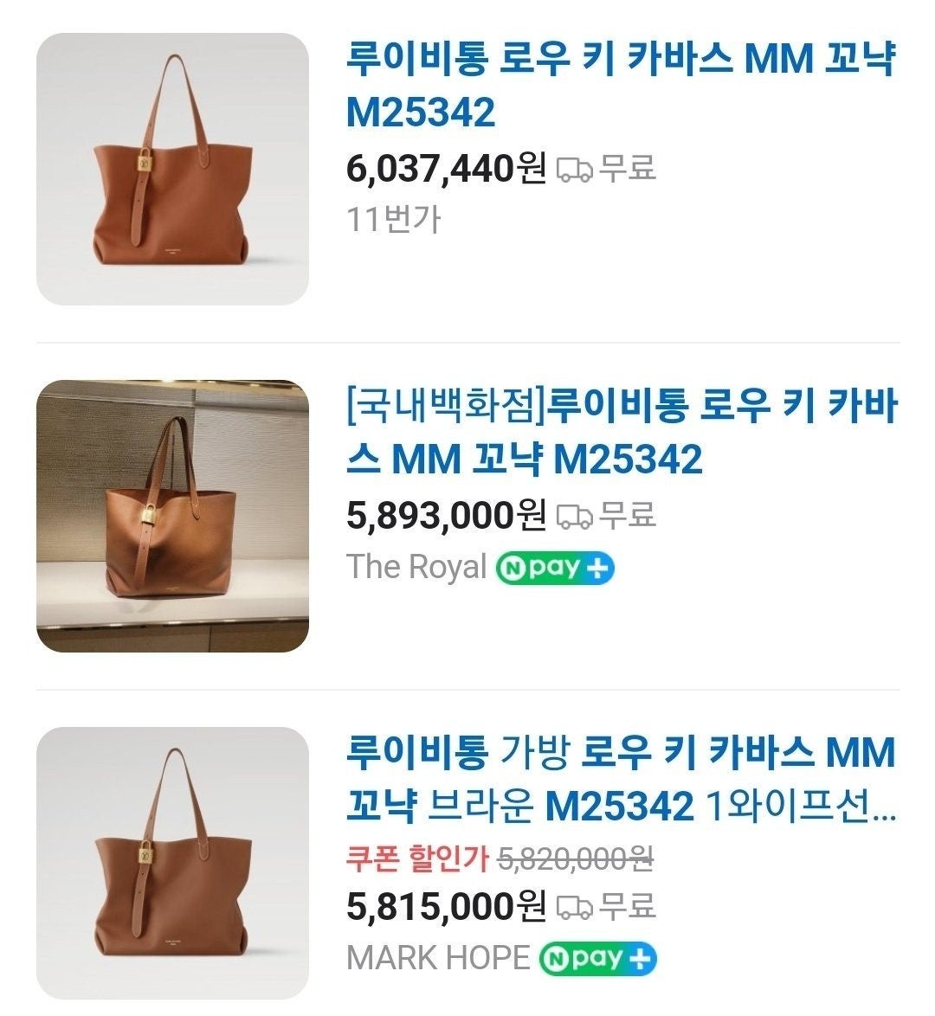Click the 5,815,000원 discounted price
935x1016 pixels.
pyautogui.click(x=446, y=906)
